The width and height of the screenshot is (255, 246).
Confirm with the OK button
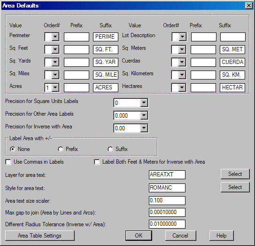[x=139, y=236]
